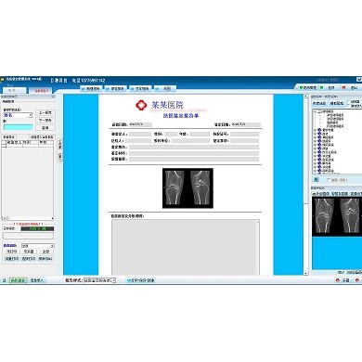362x362 pixels.
Task: Tick the upper checkbox next to the phrase buttons
Action: click(x=349, y=101)
